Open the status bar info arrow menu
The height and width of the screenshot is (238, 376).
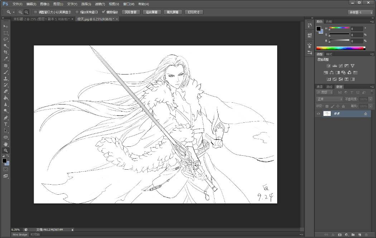(x=72, y=230)
